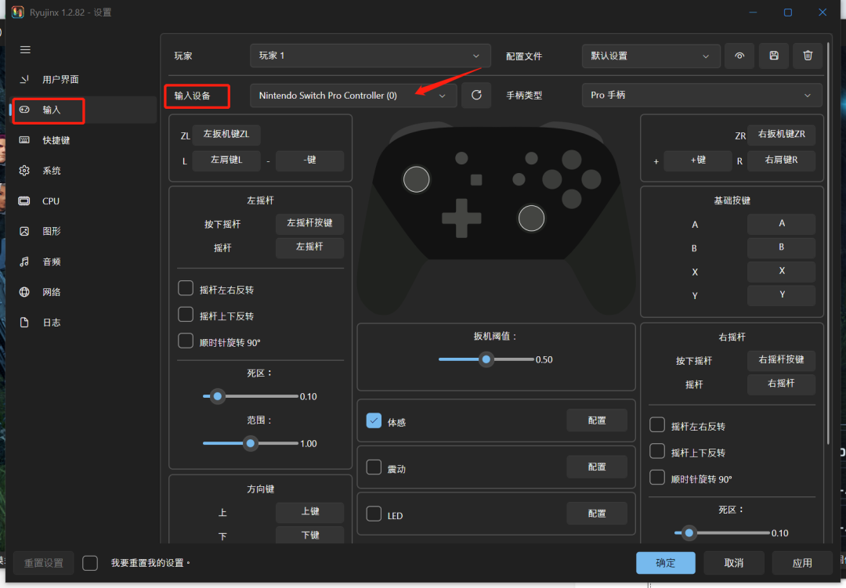Click the 应用 apply button
This screenshot has height=588, width=846.
coord(801,563)
